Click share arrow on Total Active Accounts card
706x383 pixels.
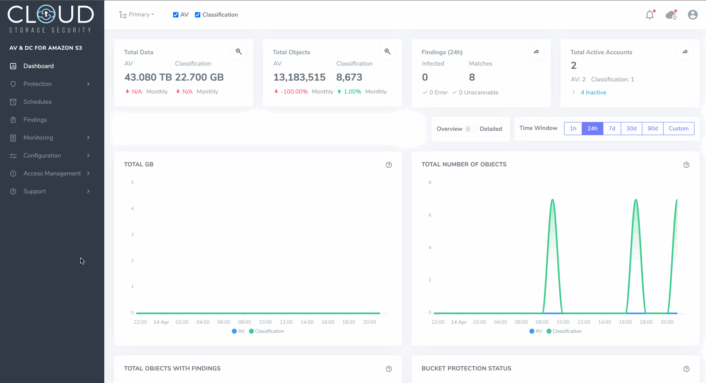click(x=685, y=51)
